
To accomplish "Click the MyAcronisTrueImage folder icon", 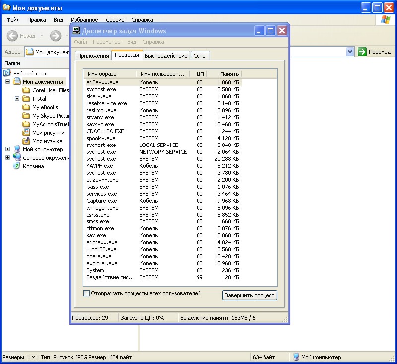I will coord(26,124).
